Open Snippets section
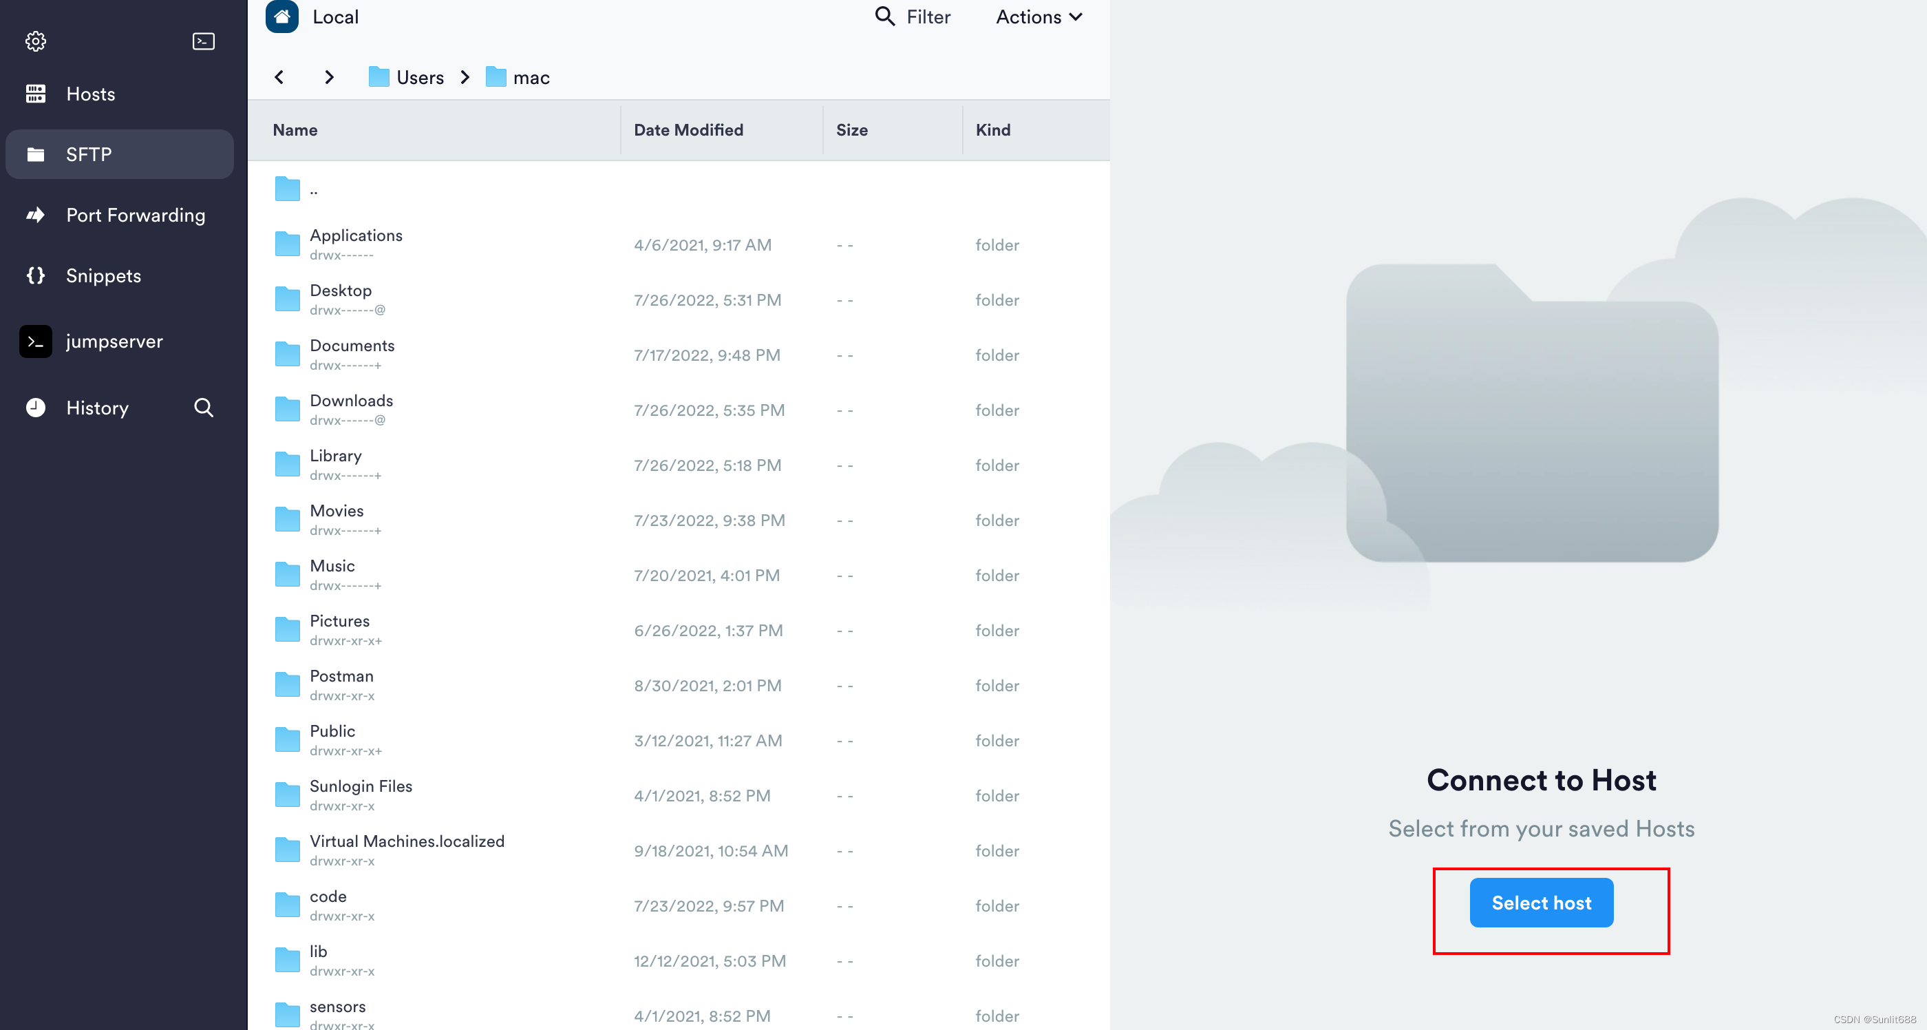 pos(103,276)
